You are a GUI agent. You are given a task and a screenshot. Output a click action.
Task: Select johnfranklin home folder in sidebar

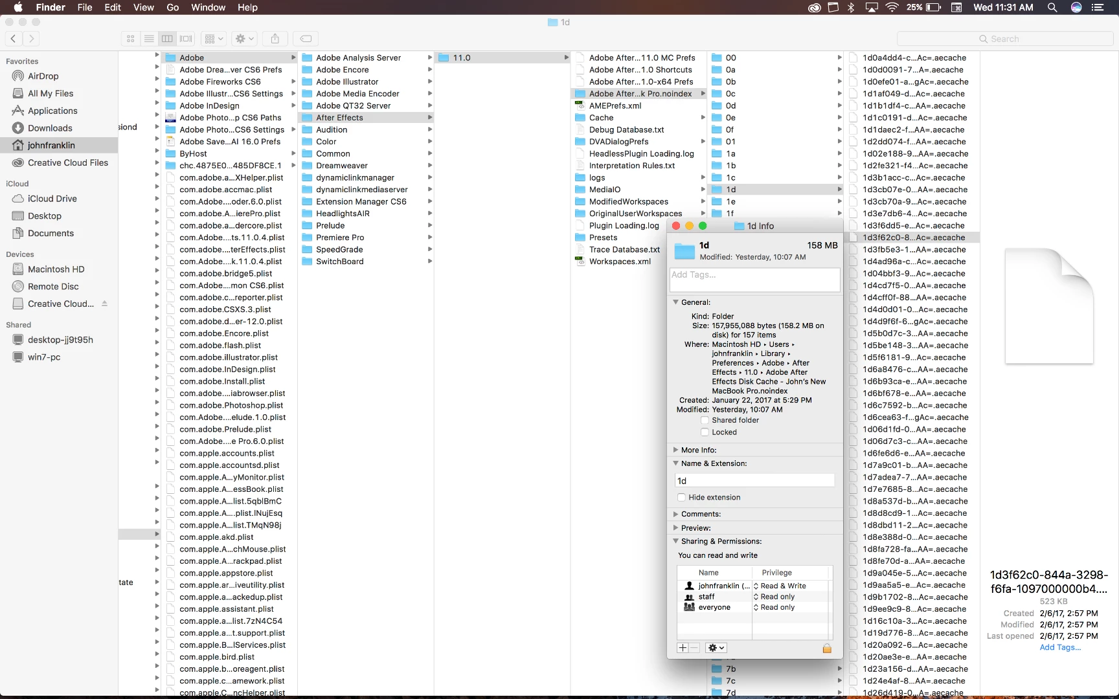click(59, 146)
